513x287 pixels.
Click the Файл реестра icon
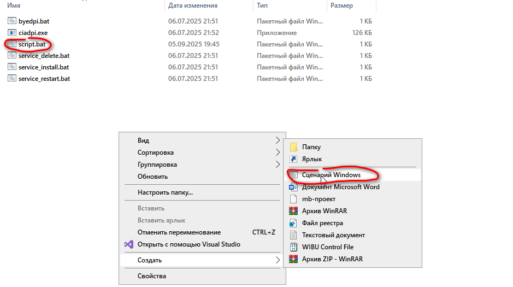293,223
